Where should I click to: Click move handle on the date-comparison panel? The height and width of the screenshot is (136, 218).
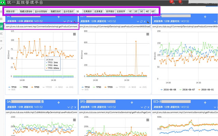pos(205,17)
